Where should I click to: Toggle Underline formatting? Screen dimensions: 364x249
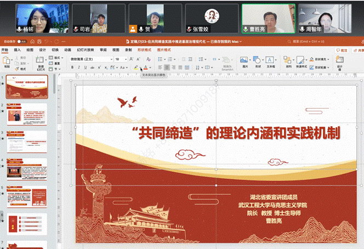(x=86, y=67)
